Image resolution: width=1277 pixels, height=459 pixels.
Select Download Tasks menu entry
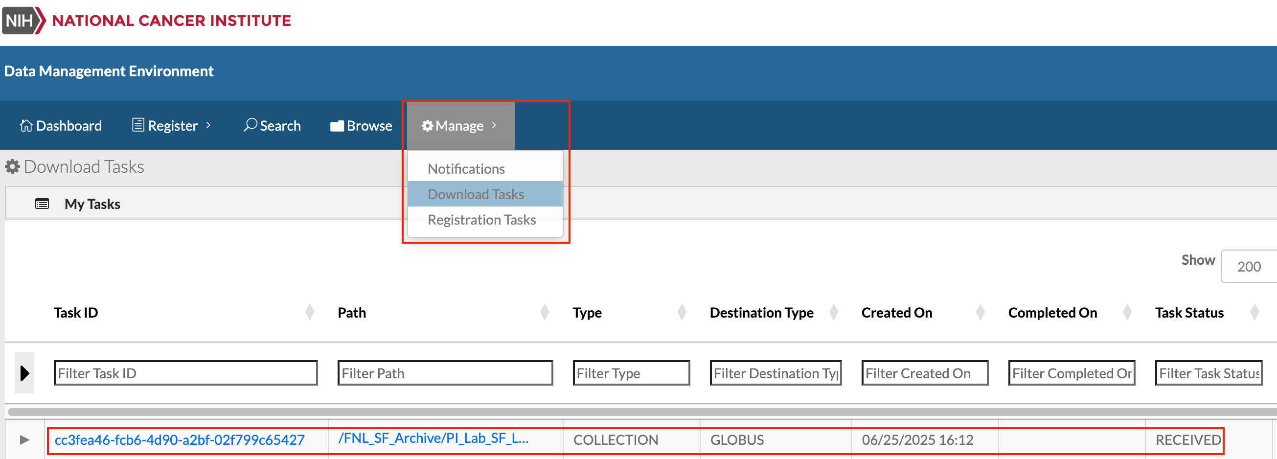tap(476, 194)
